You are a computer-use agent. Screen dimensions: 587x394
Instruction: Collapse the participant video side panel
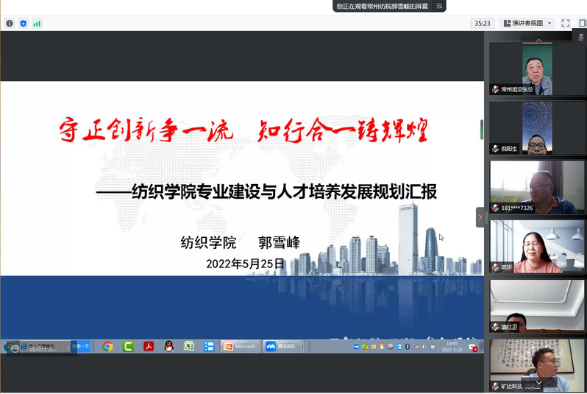480,217
